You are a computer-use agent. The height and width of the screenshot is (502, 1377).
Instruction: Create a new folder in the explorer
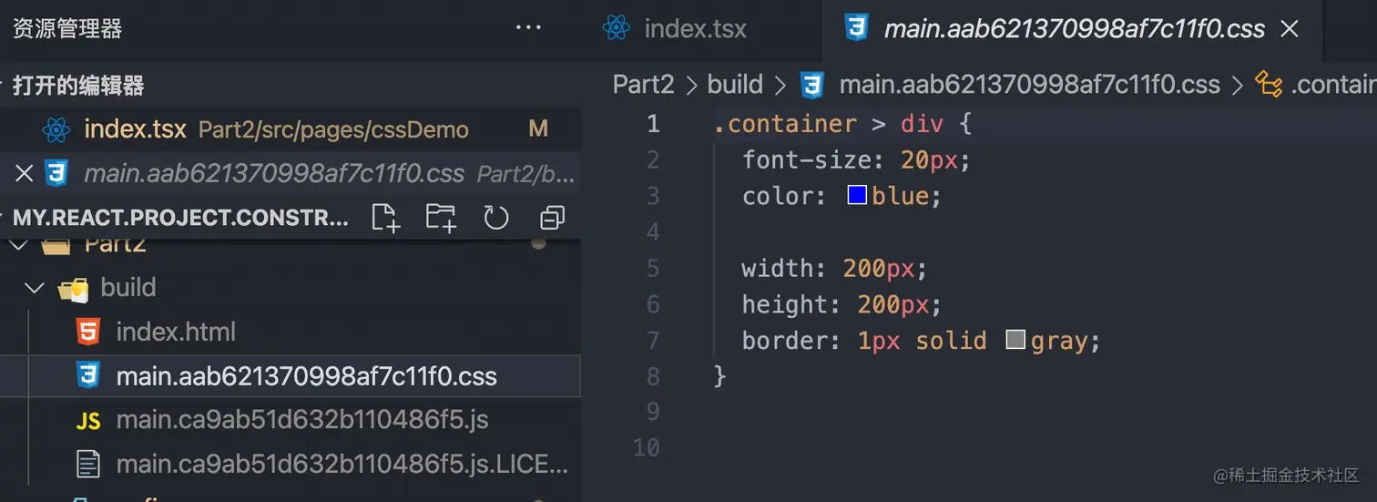tap(441, 218)
